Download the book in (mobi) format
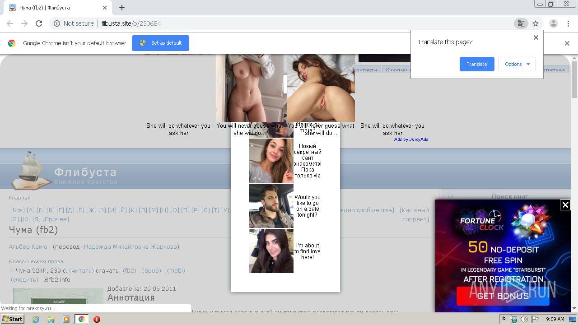Image resolution: width=578 pixels, height=325 pixels. (176, 271)
